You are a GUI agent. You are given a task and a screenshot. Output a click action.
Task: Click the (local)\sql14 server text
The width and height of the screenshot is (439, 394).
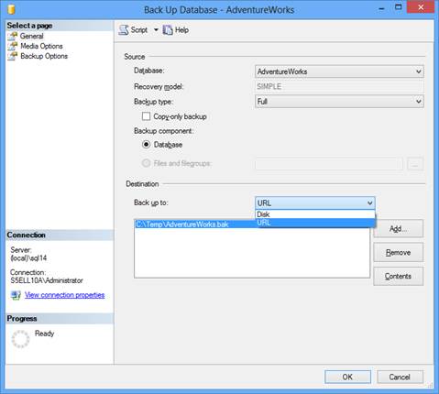click(28, 258)
